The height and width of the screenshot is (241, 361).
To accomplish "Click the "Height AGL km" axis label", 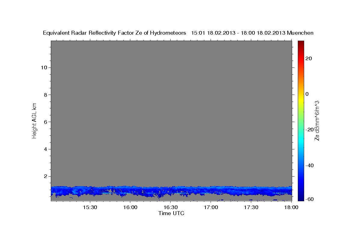I will (34, 120).
